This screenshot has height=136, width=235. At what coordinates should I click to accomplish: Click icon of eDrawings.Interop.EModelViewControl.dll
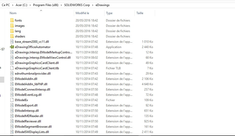tap(12, 58)
